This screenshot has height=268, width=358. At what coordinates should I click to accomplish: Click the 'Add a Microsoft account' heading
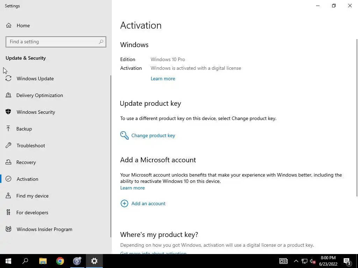(x=158, y=160)
